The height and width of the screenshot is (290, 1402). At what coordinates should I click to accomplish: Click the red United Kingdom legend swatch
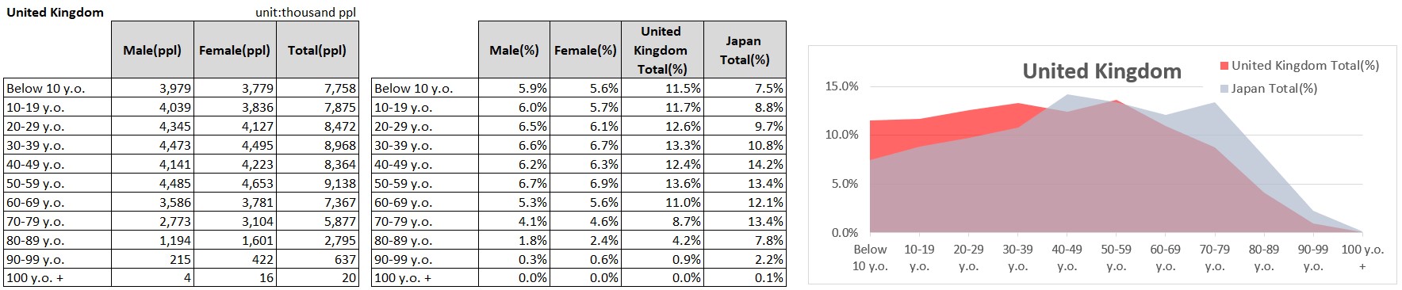(x=1224, y=66)
